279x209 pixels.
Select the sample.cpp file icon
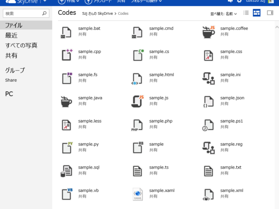[x=66, y=55]
